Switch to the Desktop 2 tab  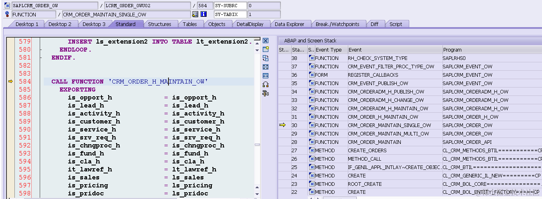pyautogui.click(x=60, y=24)
